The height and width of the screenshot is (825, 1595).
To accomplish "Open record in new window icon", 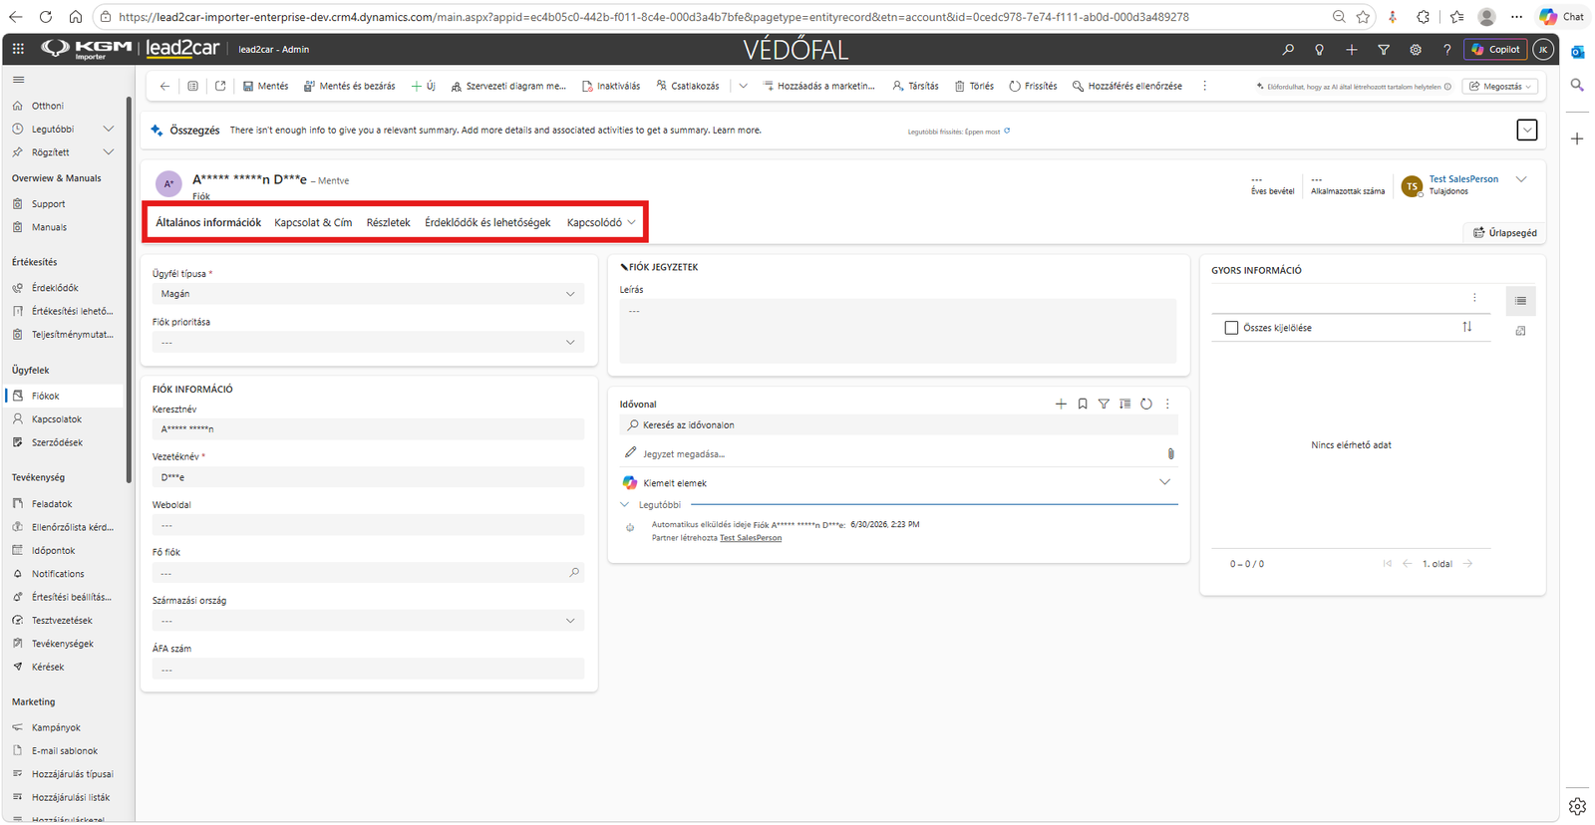I will [x=220, y=86].
